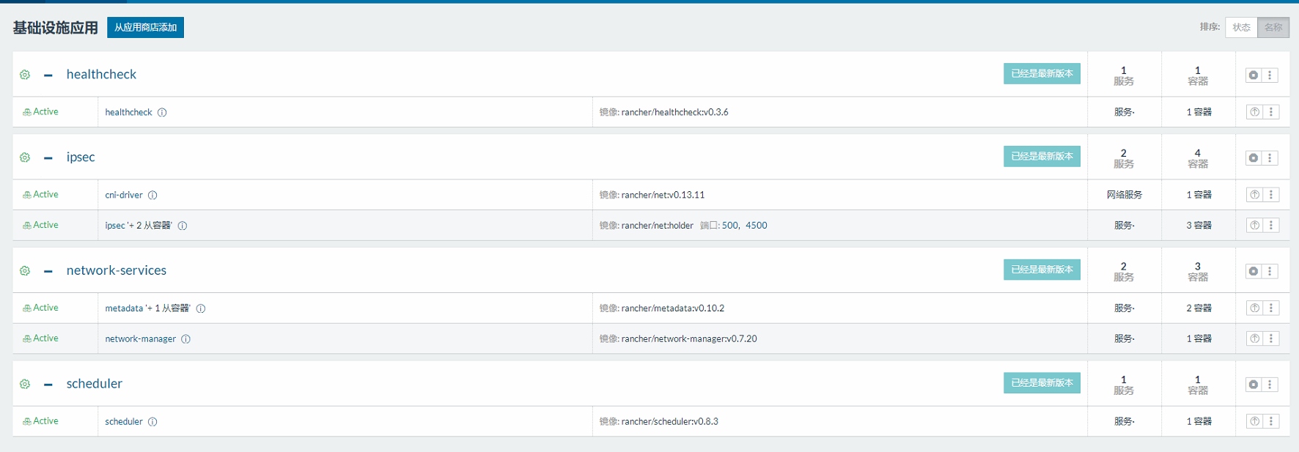Click 从应用商店添加 button

click(145, 27)
